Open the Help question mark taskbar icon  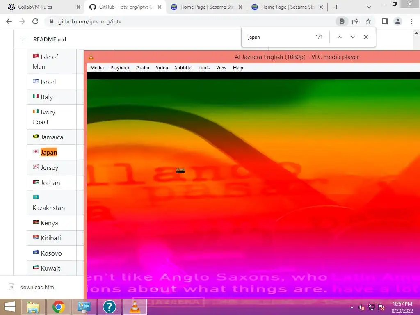tap(109, 307)
